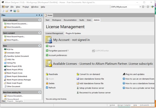The height and width of the screenshot is (108, 156).
Task: Open the Project menu
Action: (x=26, y=7)
